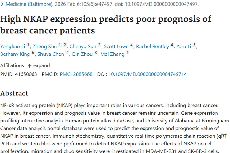
Task: Click author Yaru Li
Action: point(184,47)
